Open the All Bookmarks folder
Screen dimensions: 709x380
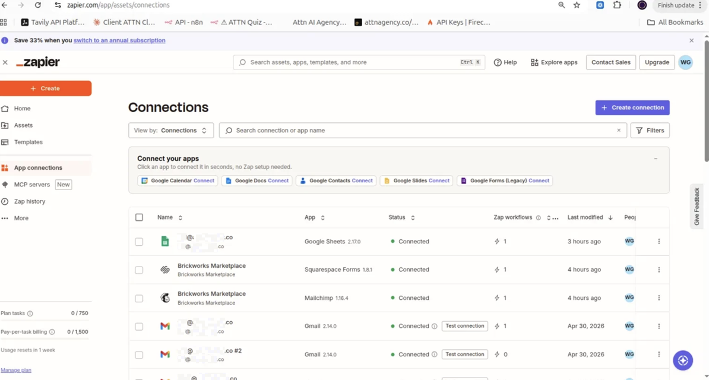pos(675,22)
